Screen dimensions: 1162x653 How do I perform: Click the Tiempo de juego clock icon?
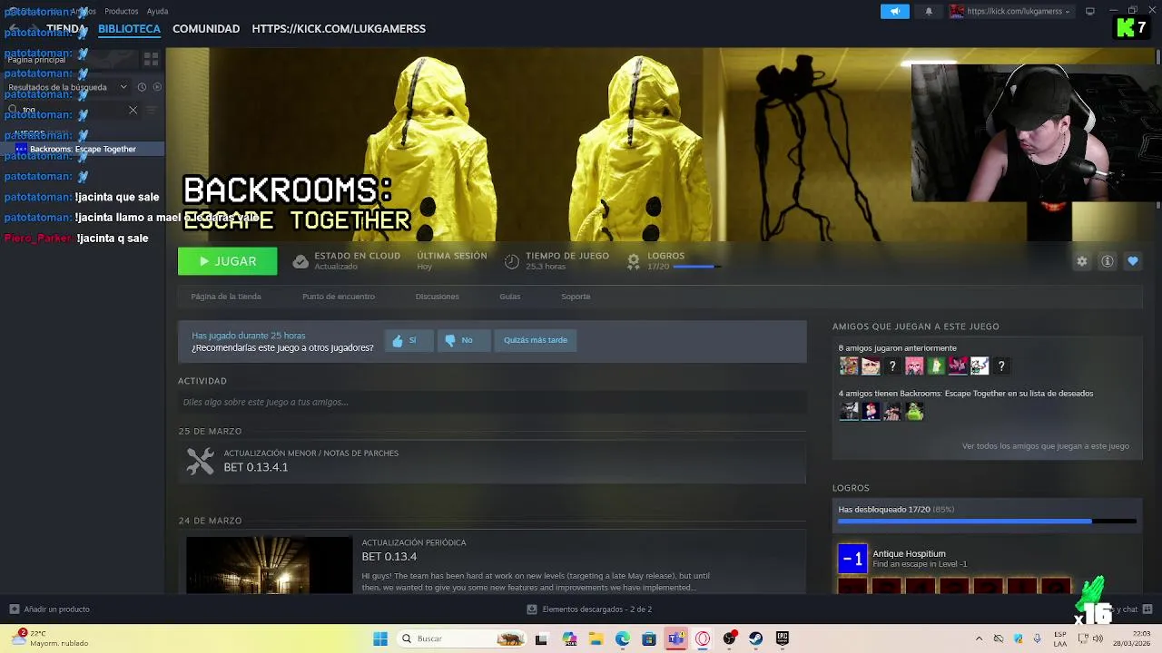(x=512, y=261)
